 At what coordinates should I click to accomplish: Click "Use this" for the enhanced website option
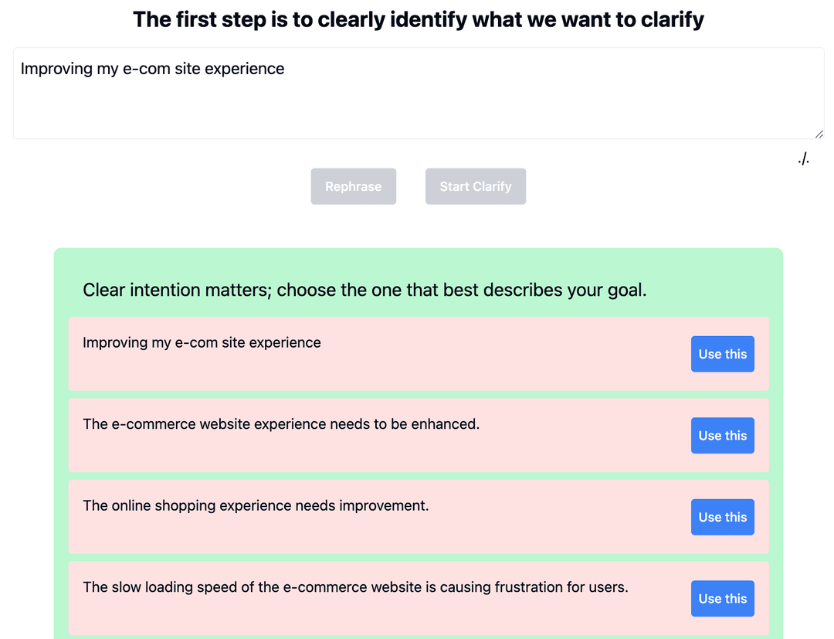click(x=722, y=435)
